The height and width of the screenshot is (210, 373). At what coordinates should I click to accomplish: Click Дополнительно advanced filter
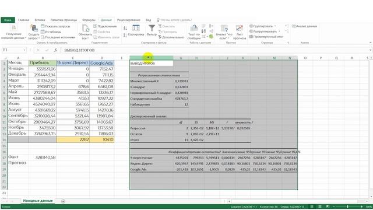171,37
